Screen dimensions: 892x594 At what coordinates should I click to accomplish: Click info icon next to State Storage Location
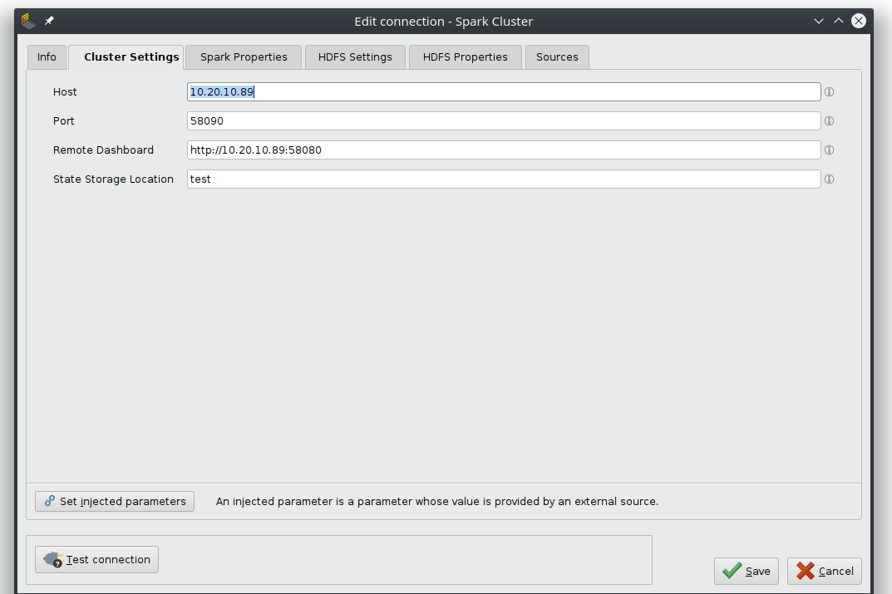[829, 179]
